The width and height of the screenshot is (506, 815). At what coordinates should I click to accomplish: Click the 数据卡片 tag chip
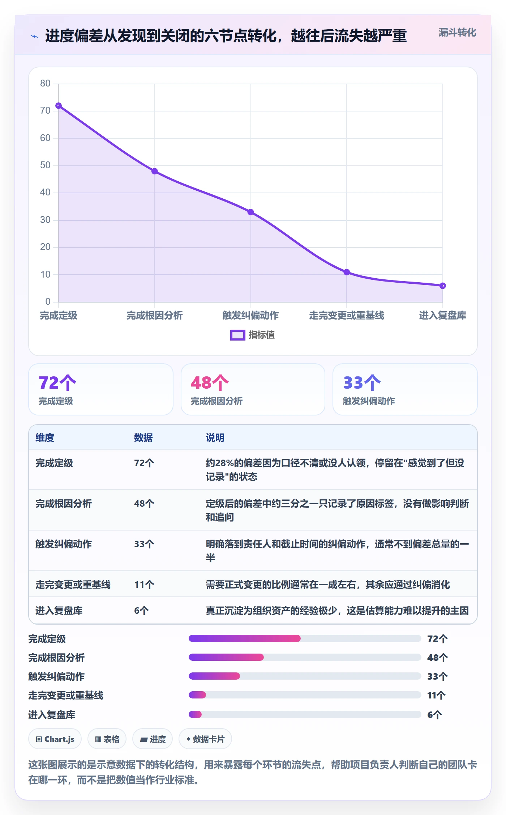click(x=205, y=739)
